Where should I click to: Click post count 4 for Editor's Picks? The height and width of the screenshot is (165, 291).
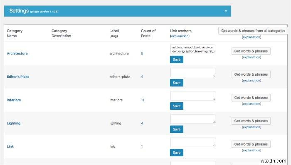(142, 77)
